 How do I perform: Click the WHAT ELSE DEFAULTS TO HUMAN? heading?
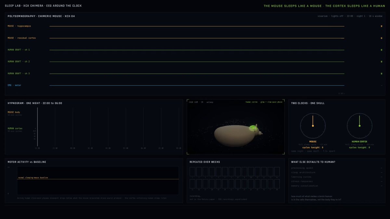[x=314, y=162]
